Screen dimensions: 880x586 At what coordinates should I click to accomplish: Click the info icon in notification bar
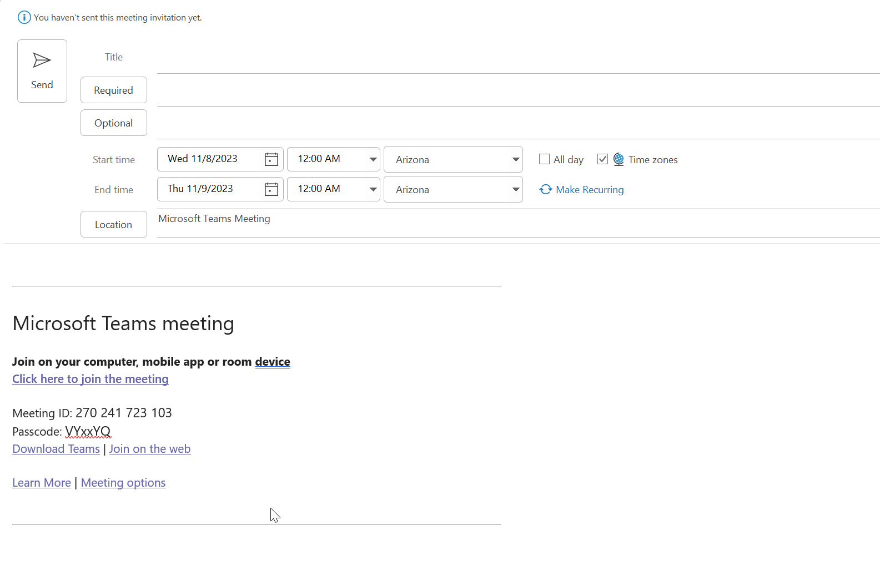[x=24, y=17]
